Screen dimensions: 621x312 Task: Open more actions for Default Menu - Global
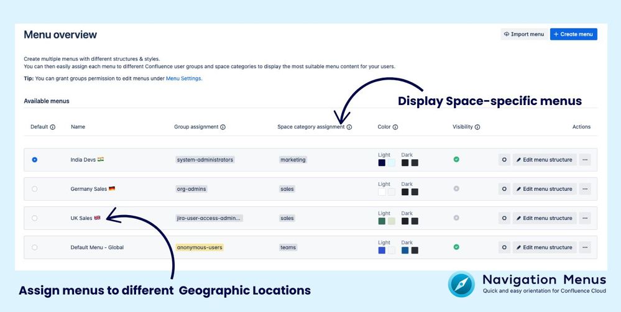point(585,247)
